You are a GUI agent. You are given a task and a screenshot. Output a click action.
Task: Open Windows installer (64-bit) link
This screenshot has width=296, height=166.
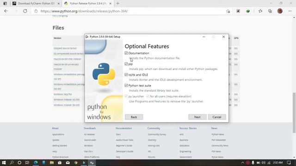pyautogui.click(x=67, y=105)
